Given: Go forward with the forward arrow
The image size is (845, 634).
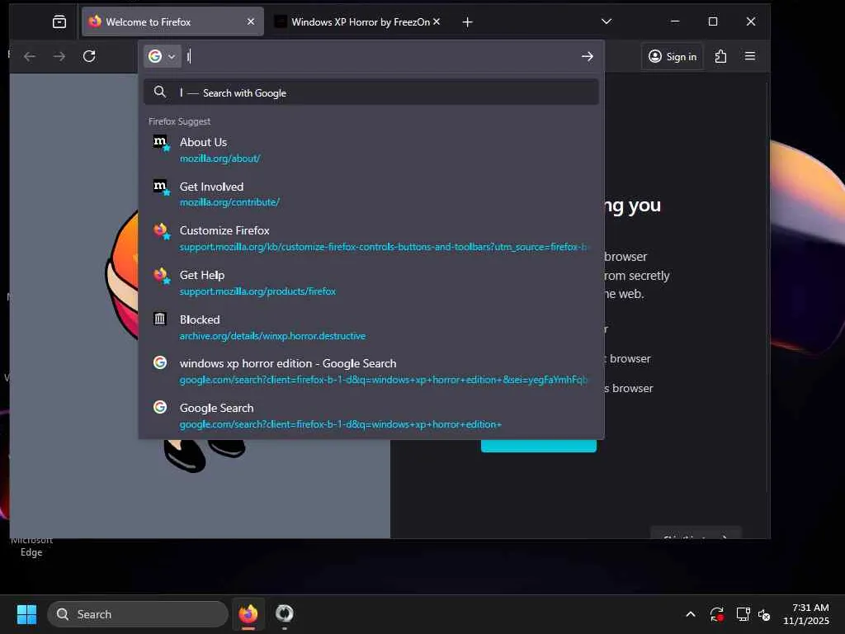Looking at the screenshot, I should click(x=59, y=56).
